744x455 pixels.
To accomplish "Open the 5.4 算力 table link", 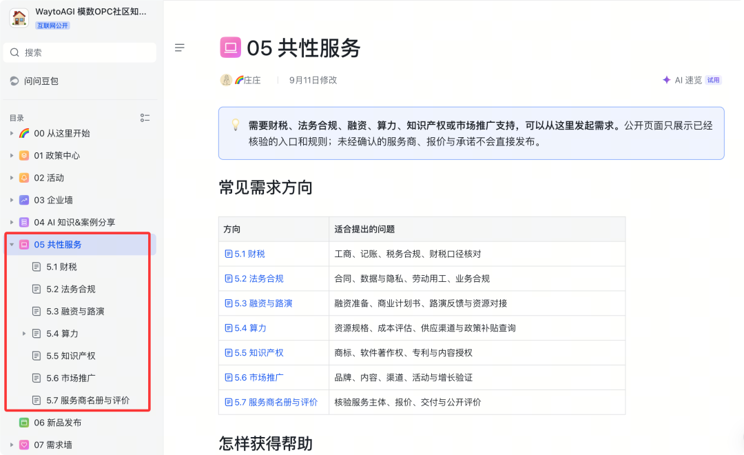I will point(245,328).
